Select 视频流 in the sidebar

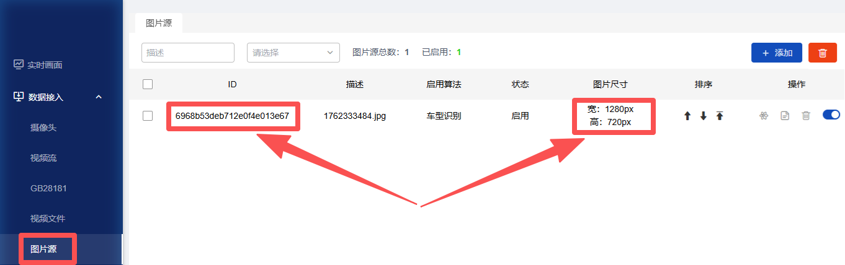43,158
